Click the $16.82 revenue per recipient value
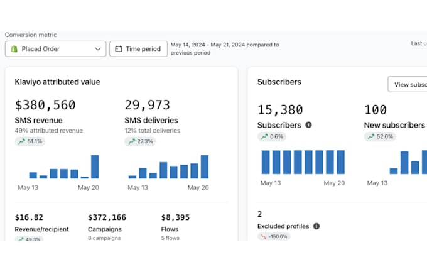The image size is (427, 257). pos(29,217)
